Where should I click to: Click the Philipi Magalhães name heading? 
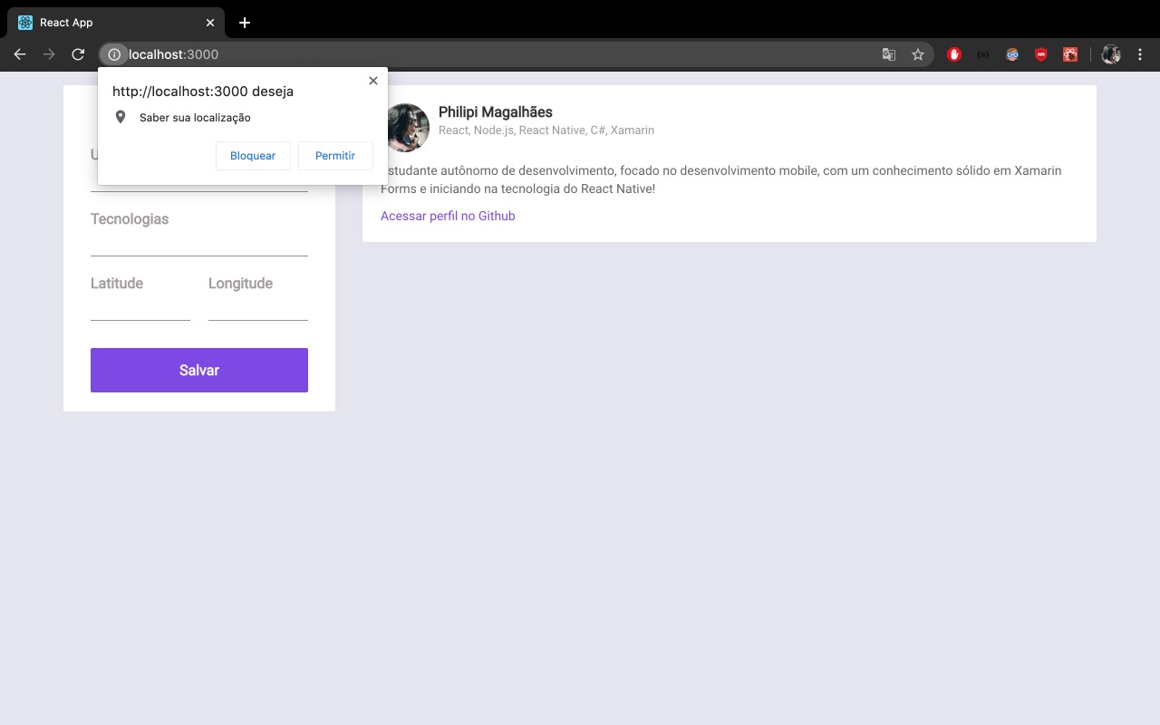[496, 112]
